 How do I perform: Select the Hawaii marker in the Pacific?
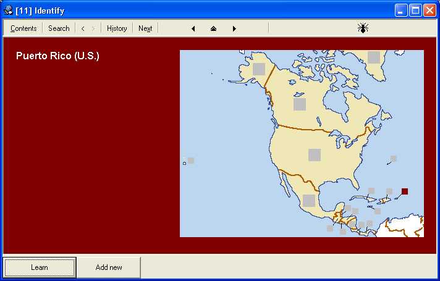point(191,161)
